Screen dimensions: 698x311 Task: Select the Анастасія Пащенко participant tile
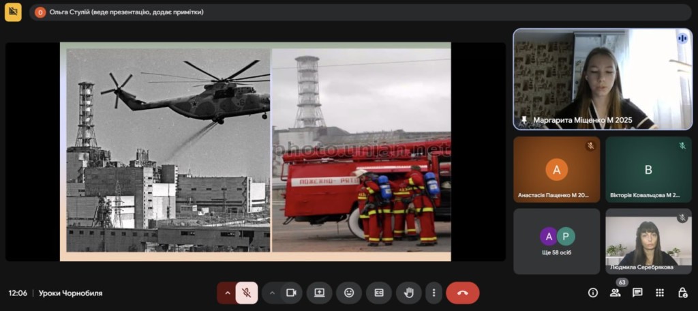point(557,169)
